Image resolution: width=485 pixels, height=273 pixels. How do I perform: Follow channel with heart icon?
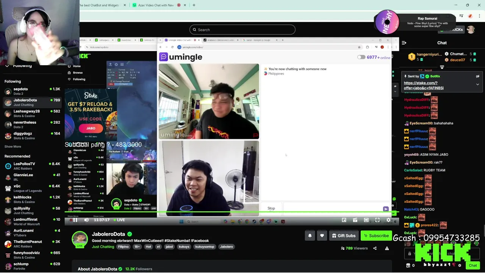322,236
